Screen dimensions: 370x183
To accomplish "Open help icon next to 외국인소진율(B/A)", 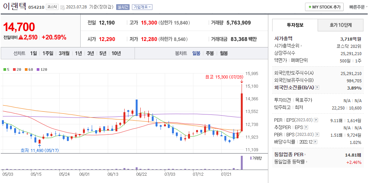I will (317, 88).
